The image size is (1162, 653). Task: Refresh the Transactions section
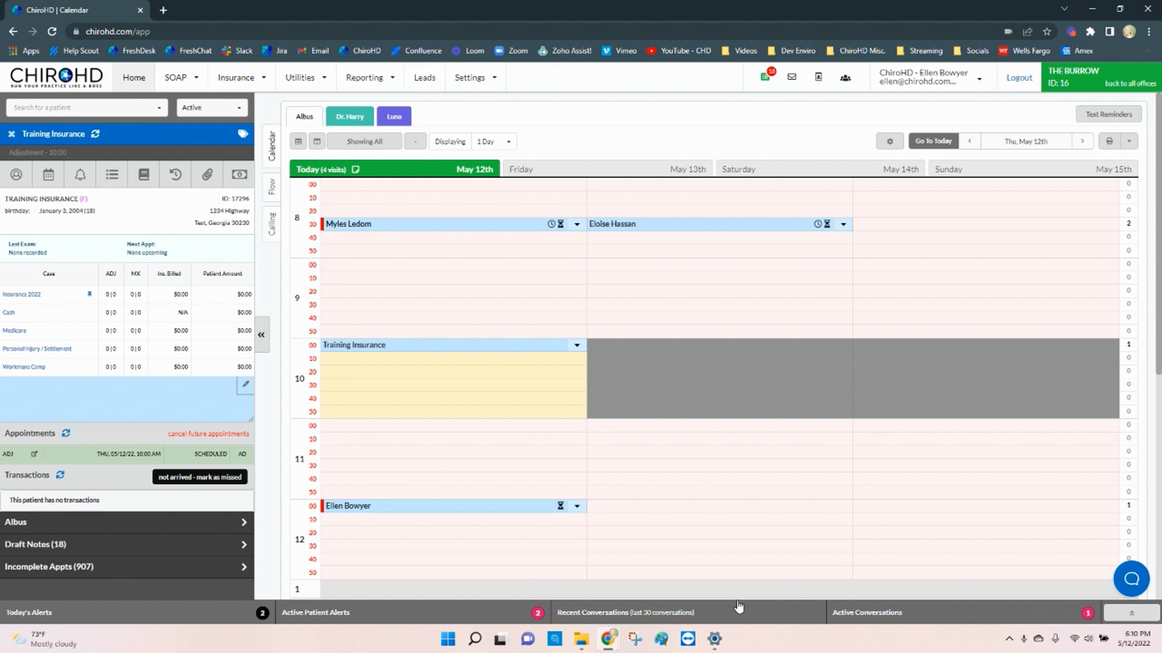click(x=60, y=475)
